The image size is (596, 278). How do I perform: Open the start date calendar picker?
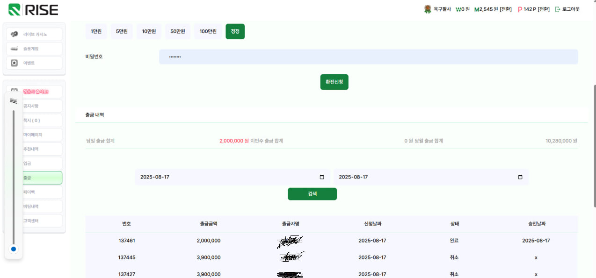322,177
